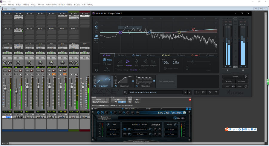Toggle the Equalizer module power button

tap(95, 86)
